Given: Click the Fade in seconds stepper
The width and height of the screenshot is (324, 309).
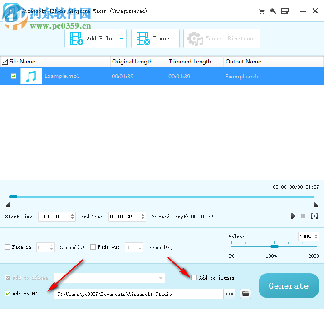Looking at the screenshot, I should click(51, 247).
